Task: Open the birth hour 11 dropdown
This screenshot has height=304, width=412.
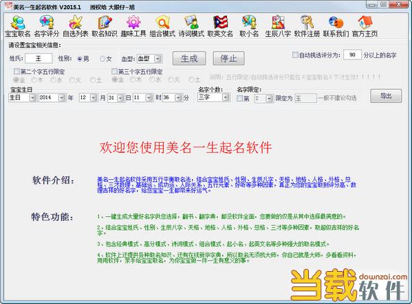Action: [149, 98]
